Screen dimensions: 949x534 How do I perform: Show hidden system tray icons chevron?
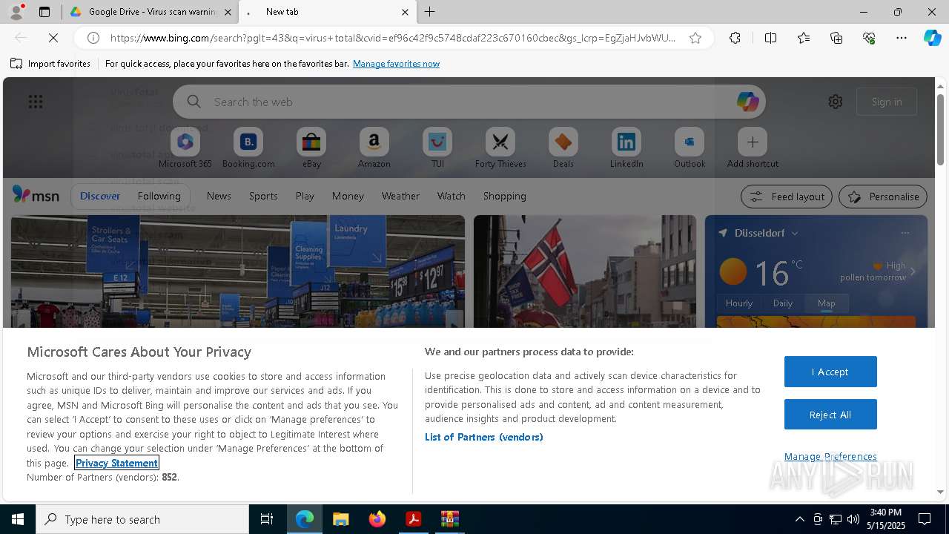pyautogui.click(x=799, y=519)
